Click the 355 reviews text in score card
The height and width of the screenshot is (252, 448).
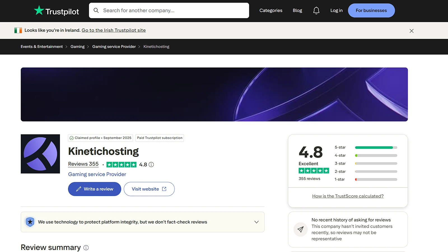click(x=309, y=179)
